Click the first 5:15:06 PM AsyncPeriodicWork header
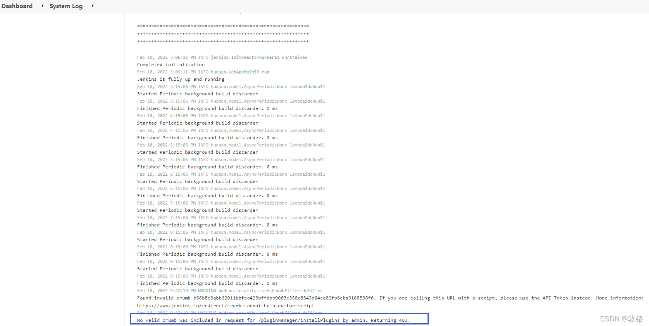The width and height of the screenshot is (649, 326). coord(231,145)
